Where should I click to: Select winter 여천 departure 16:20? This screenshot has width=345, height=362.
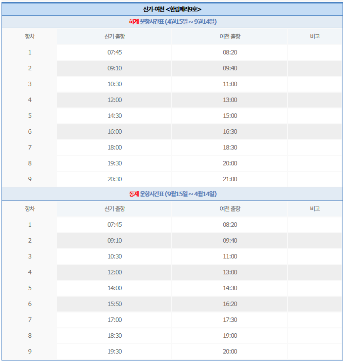(230, 304)
